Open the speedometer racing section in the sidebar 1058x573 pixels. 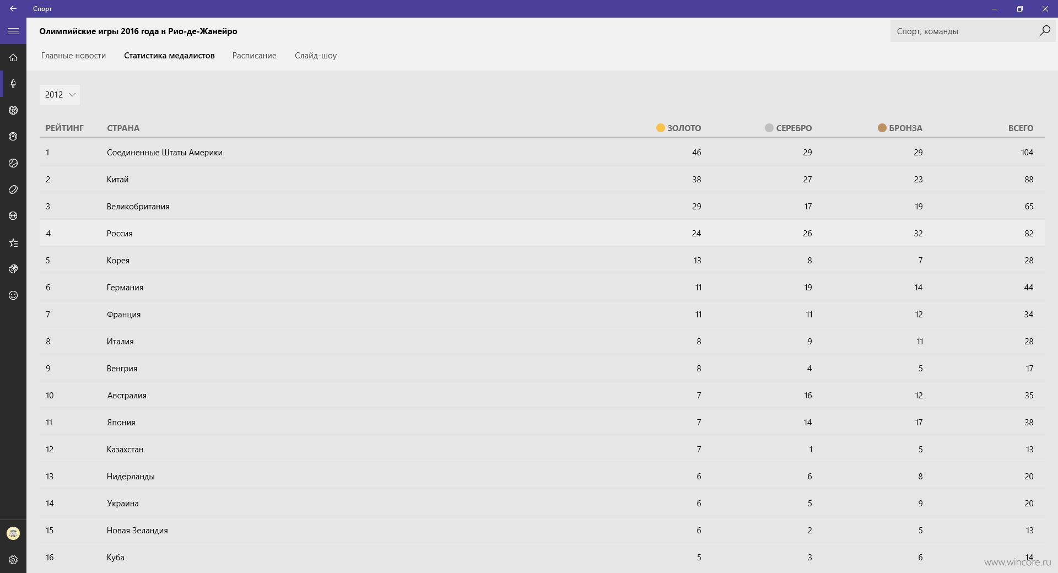13,137
